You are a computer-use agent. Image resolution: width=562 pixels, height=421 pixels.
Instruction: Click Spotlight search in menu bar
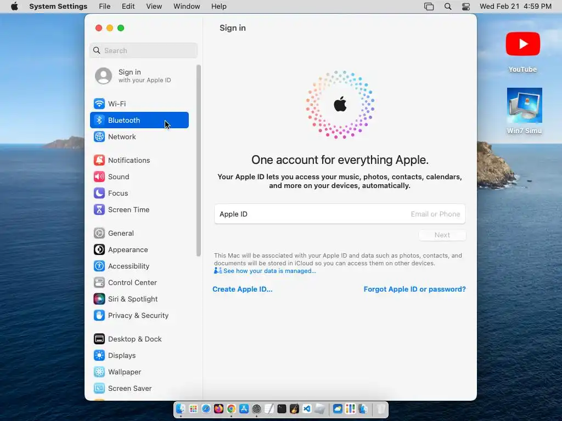(x=448, y=7)
